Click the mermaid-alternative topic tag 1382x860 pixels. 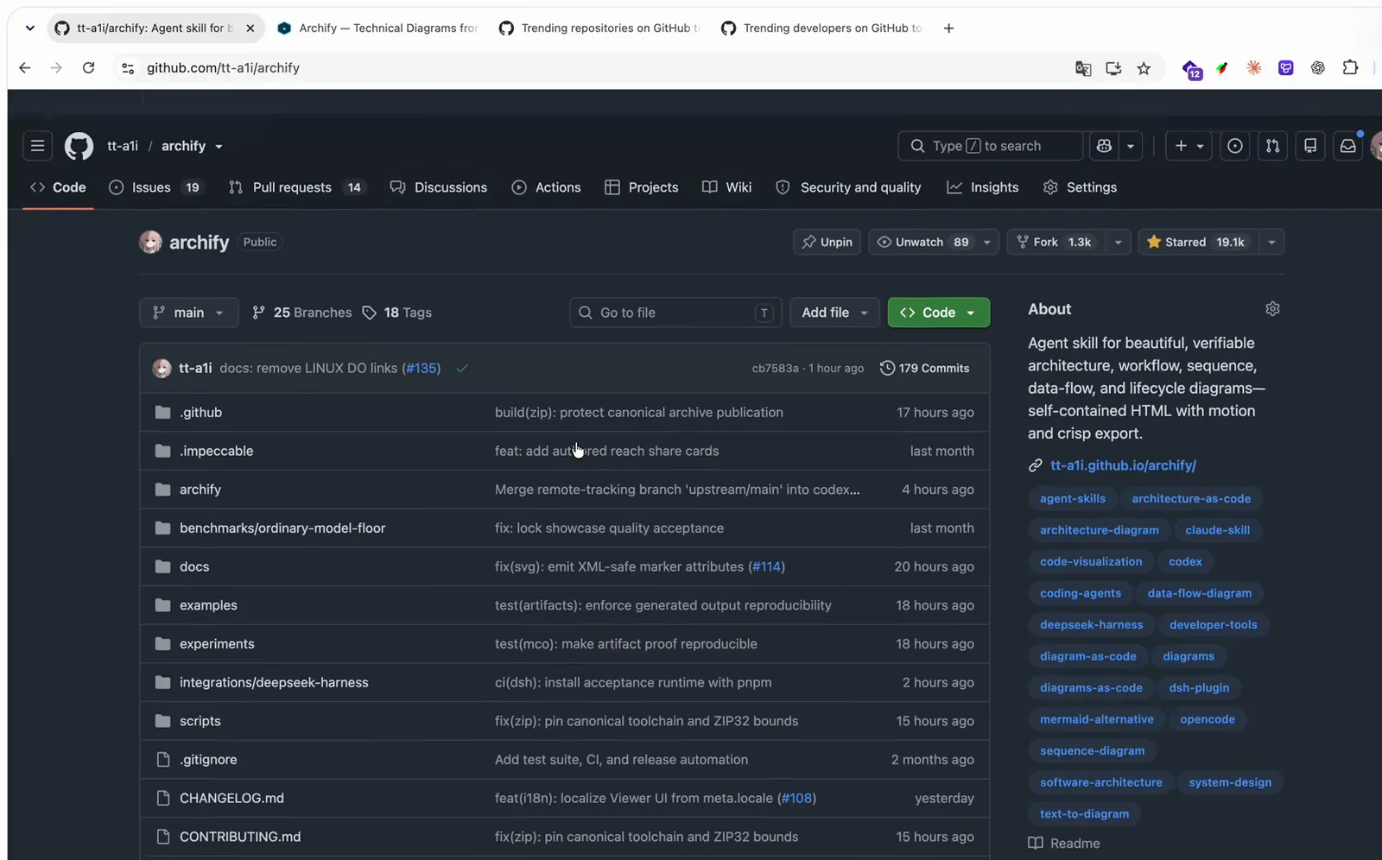pos(1096,719)
